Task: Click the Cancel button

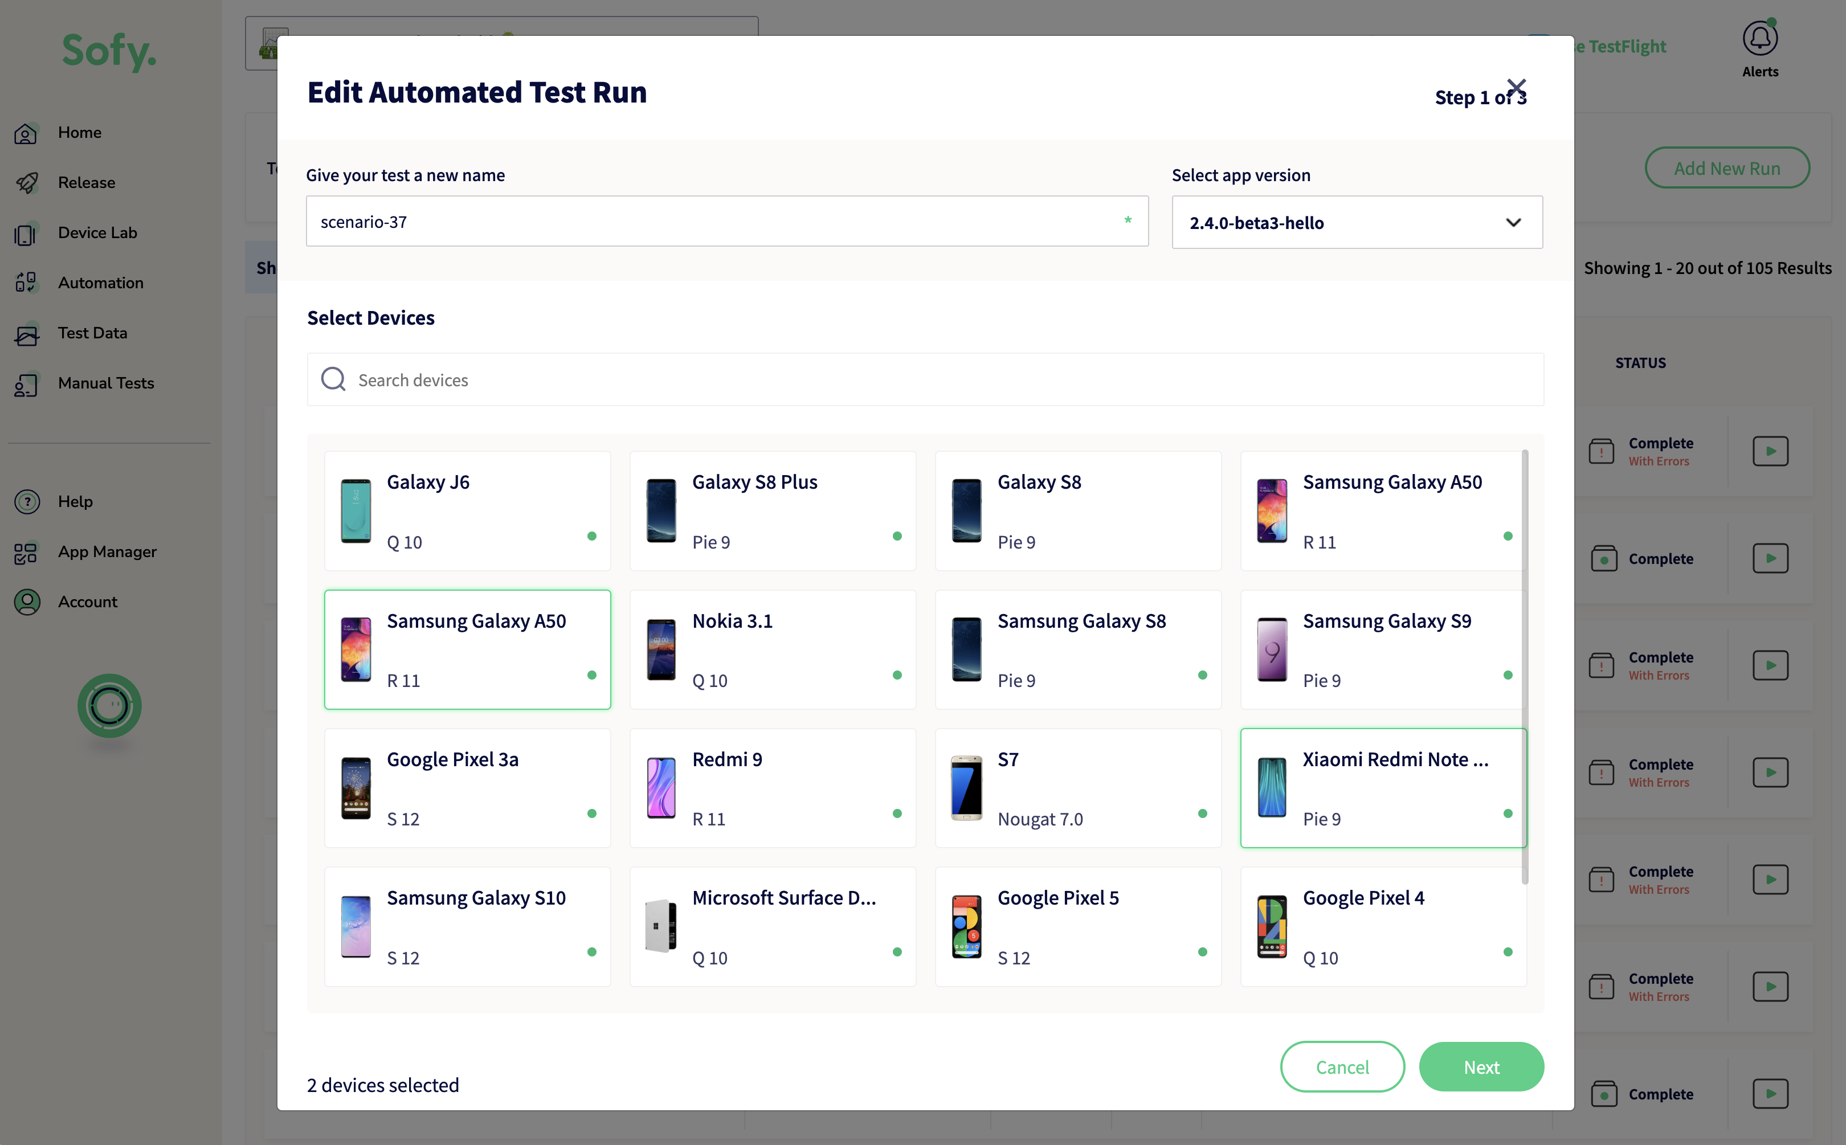Action: [x=1342, y=1067]
